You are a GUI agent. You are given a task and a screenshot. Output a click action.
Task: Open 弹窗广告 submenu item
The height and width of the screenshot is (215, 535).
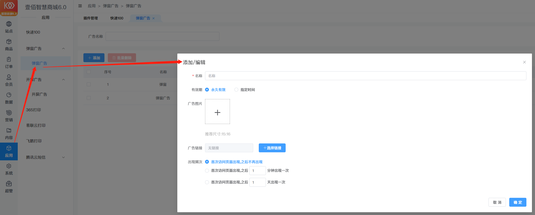tap(45, 63)
